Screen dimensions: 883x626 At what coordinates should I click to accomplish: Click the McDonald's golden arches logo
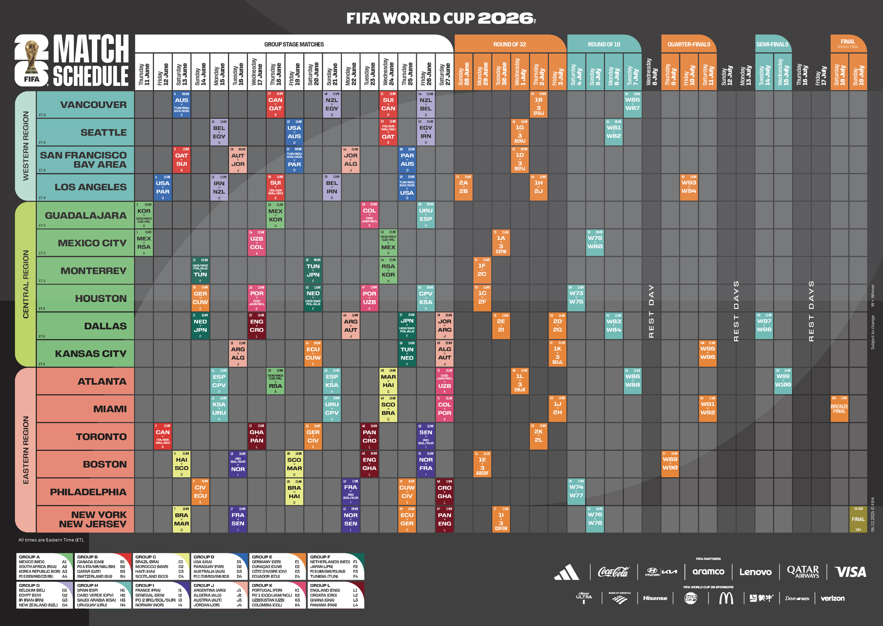point(726,598)
